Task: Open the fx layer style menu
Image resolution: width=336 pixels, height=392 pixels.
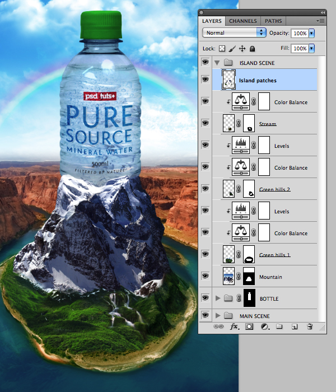Action: [x=234, y=326]
